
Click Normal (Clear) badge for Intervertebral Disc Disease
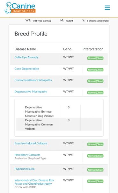95,181
